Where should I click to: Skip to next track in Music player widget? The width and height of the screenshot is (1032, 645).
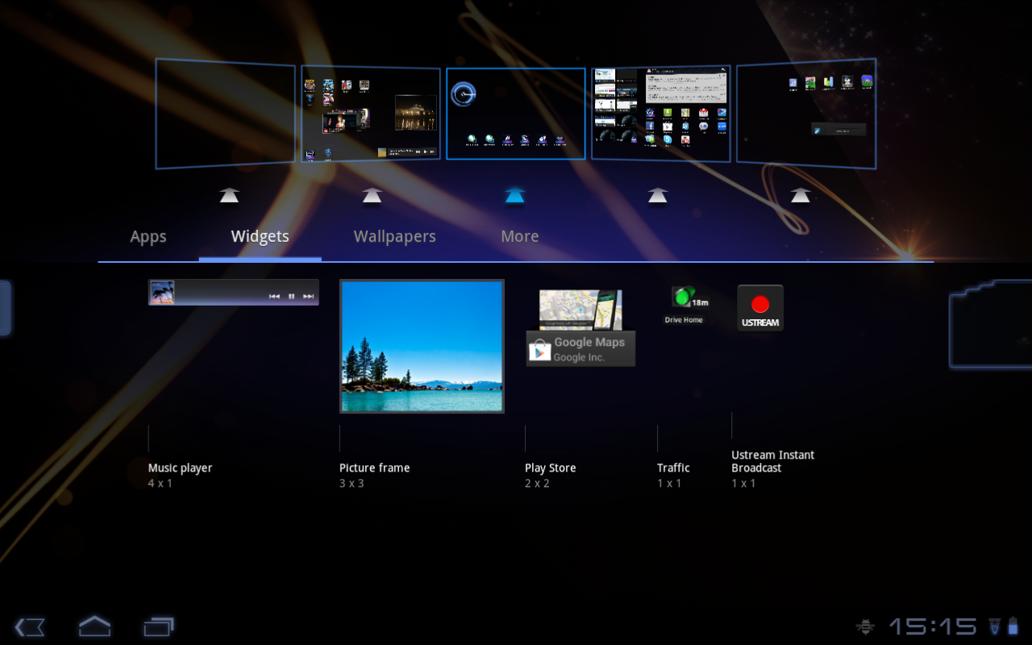(308, 296)
